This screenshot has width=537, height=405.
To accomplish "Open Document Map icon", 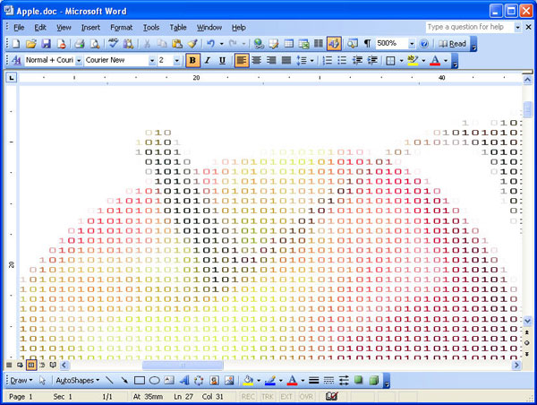I will tap(353, 44).
